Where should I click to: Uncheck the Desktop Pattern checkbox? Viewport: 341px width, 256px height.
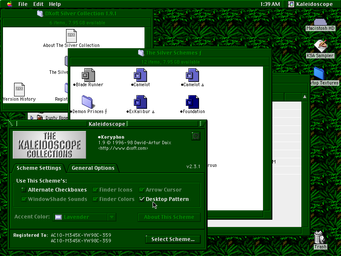142,199
